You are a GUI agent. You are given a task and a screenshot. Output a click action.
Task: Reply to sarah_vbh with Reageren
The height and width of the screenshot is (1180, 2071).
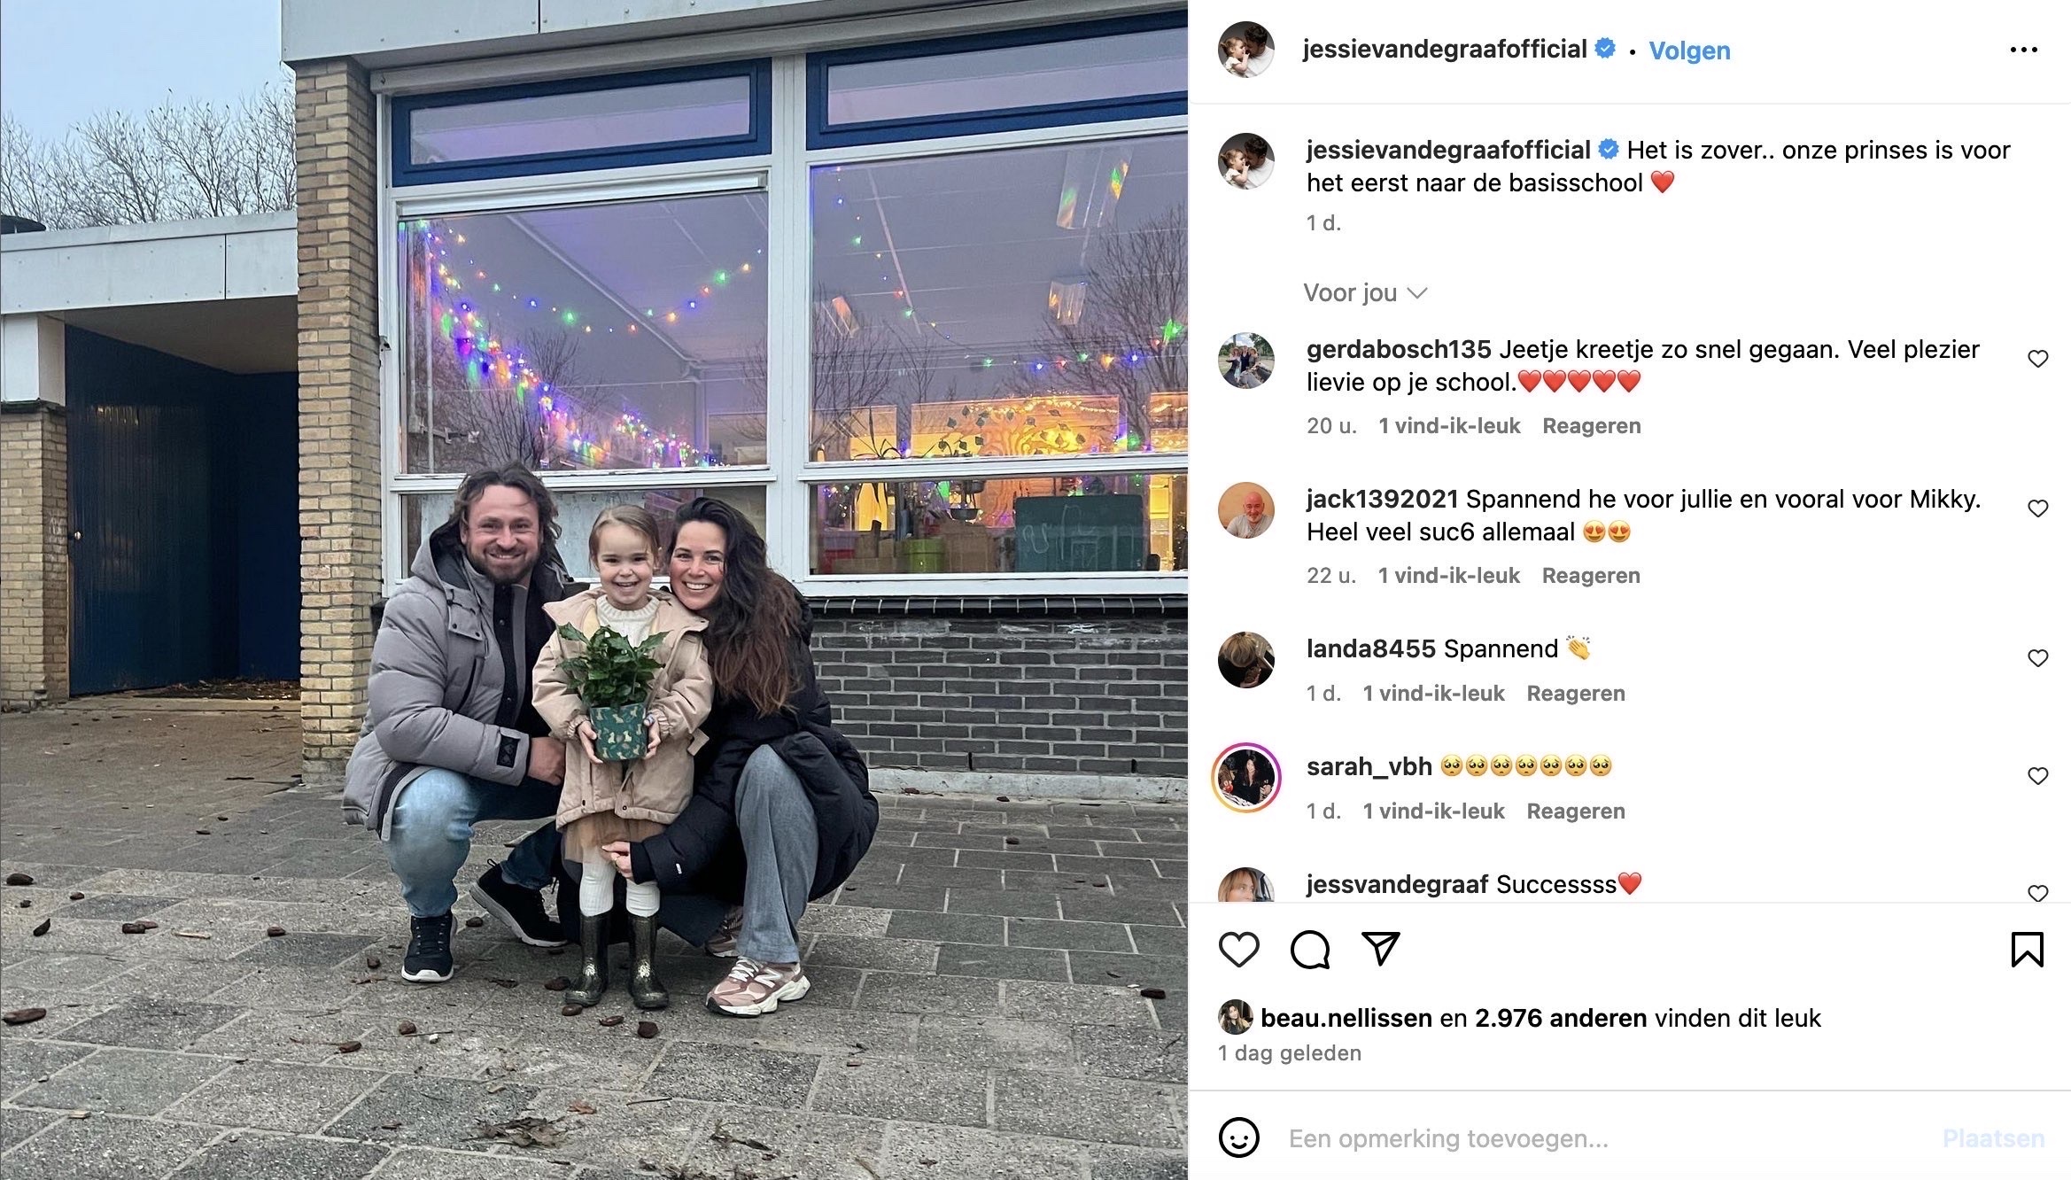click(x=1576, y=811)
